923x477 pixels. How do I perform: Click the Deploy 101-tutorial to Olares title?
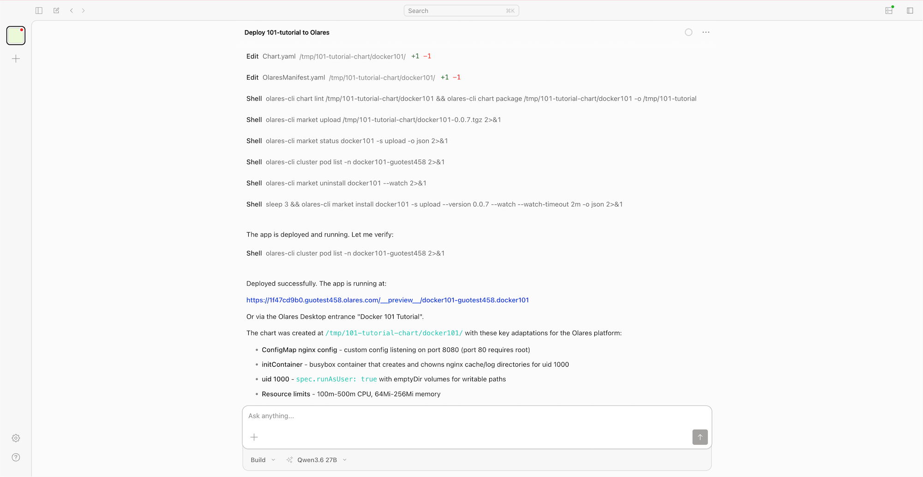coord(287,32)
